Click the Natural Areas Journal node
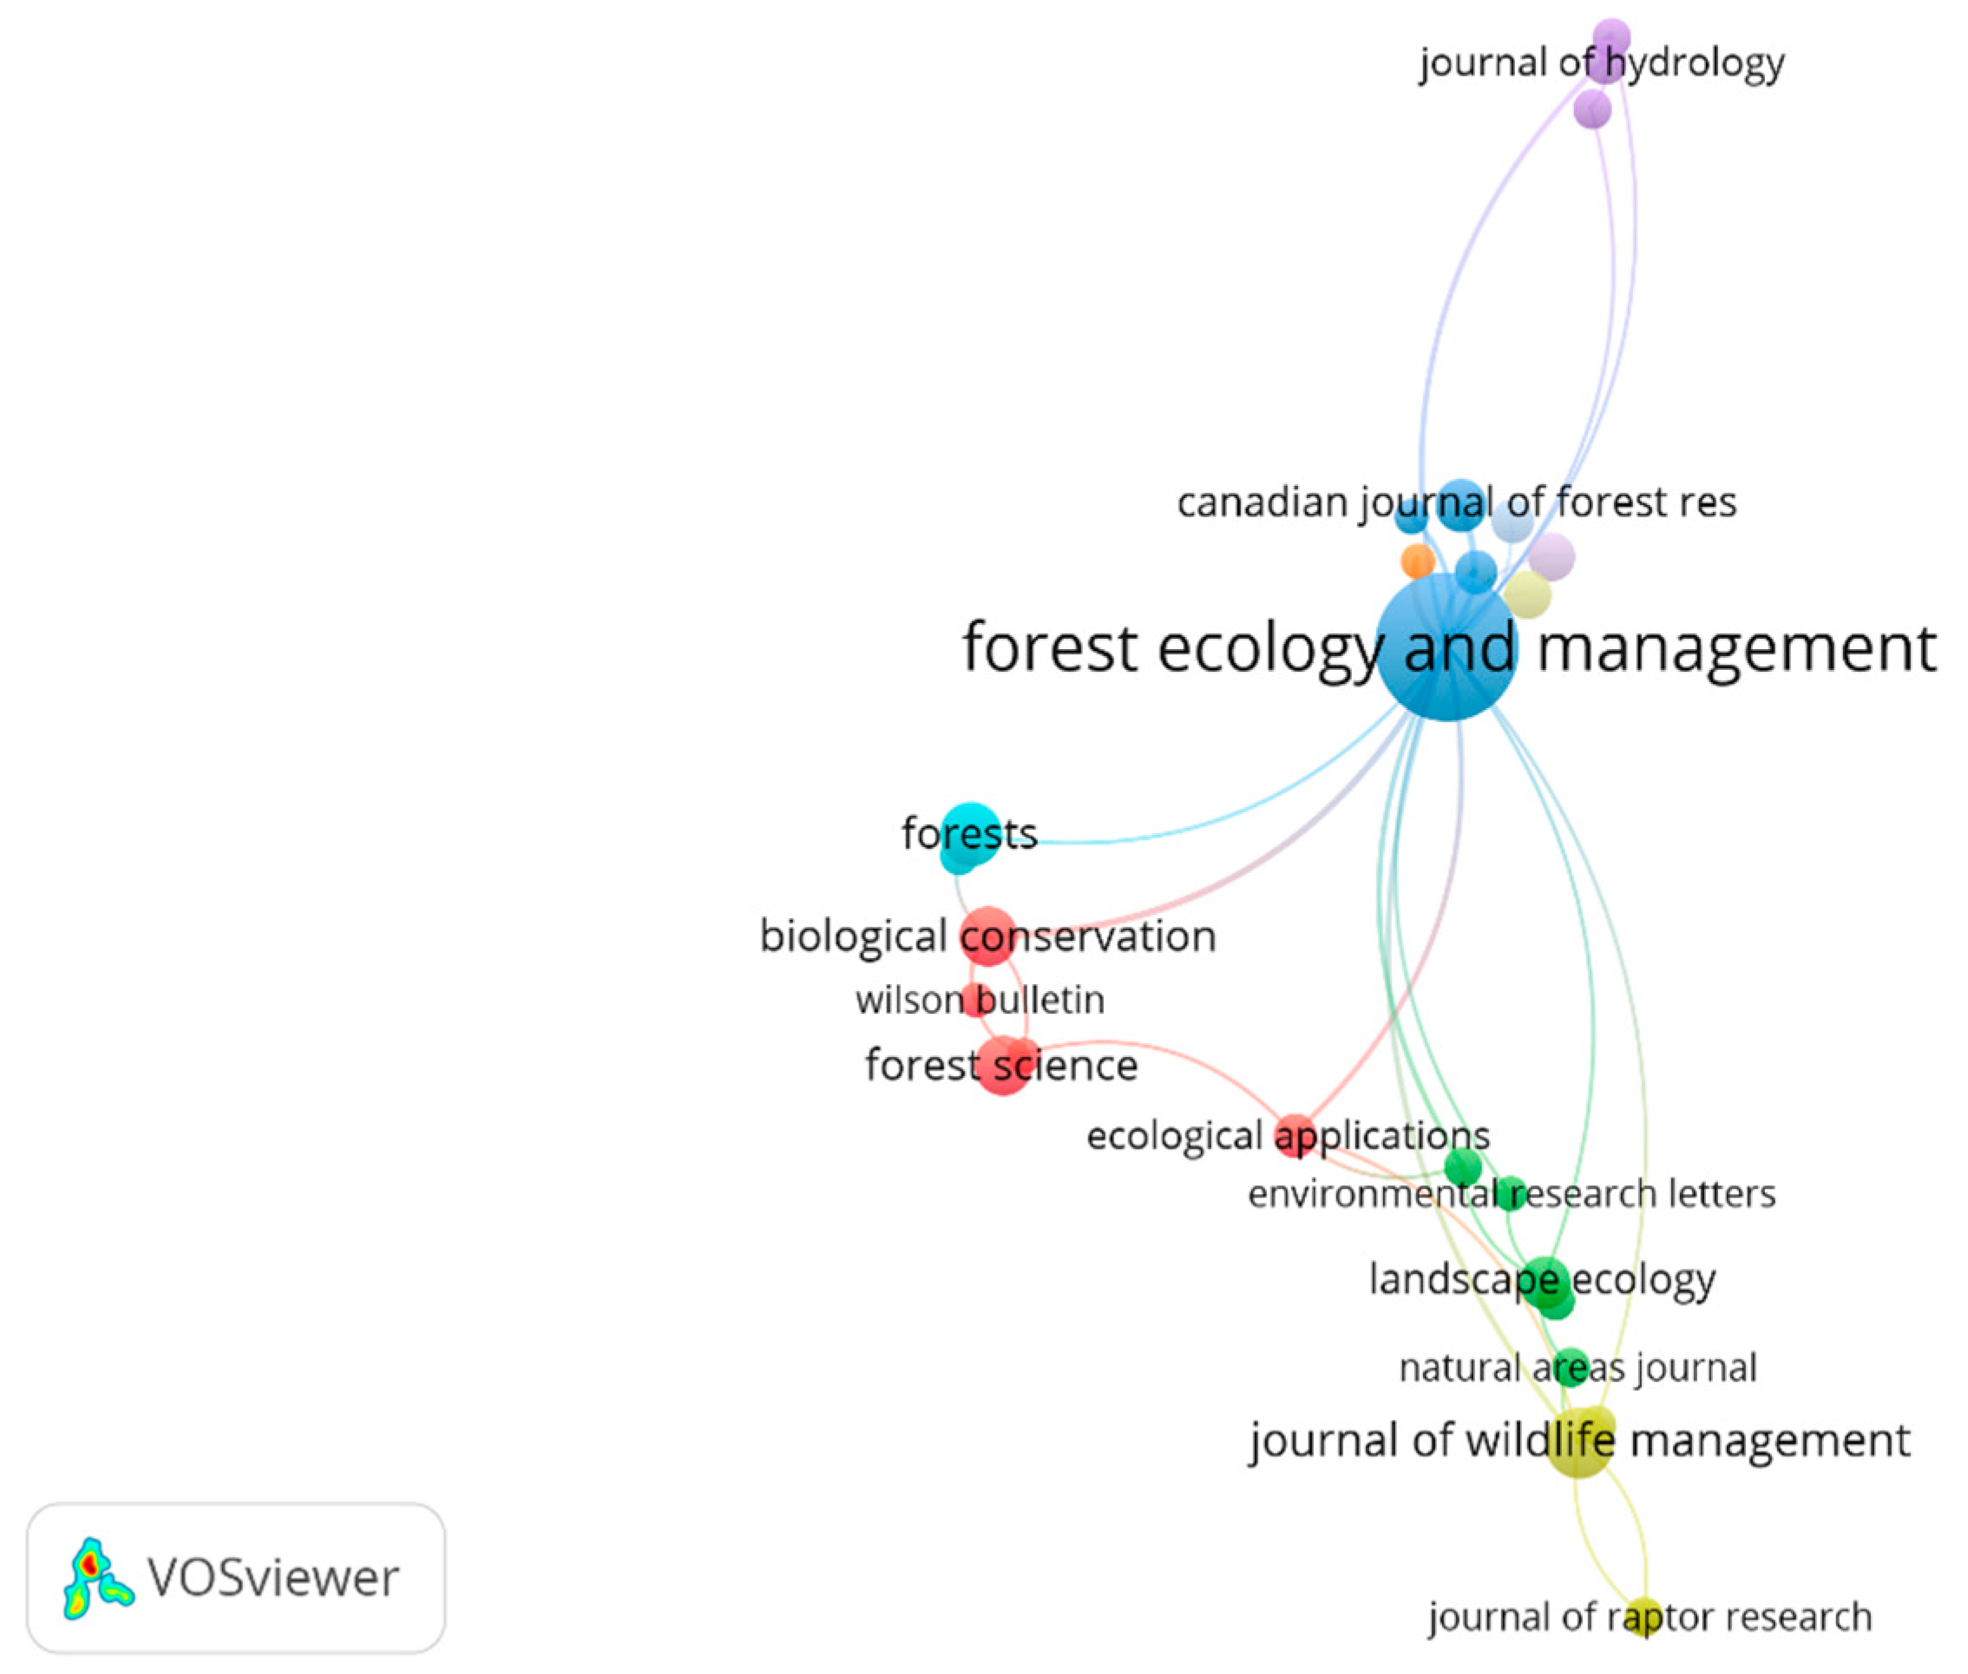Viewport: 1968px width, 1674px height. (x=1571, y=1368)
